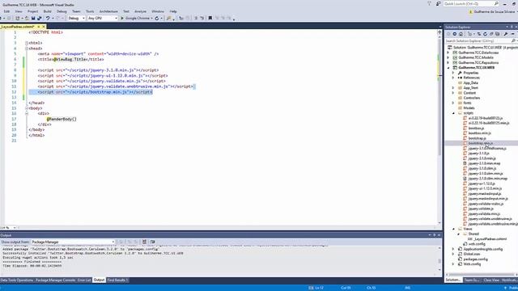This screenshot has width=518, height=291.
Task: Collapse the body tag in editor
Action: point(27,108)
